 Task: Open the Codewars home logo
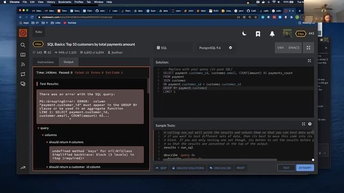click(23, 33)
